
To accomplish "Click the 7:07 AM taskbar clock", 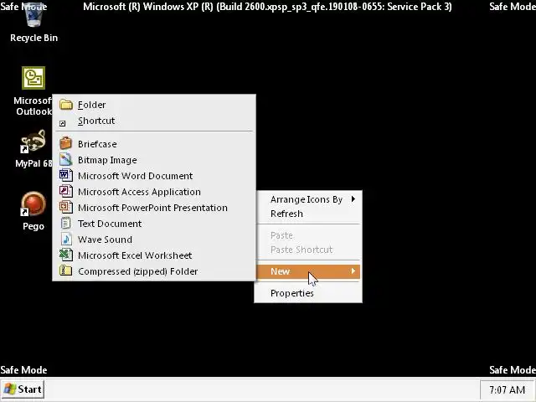I will [x=507, y=389].
